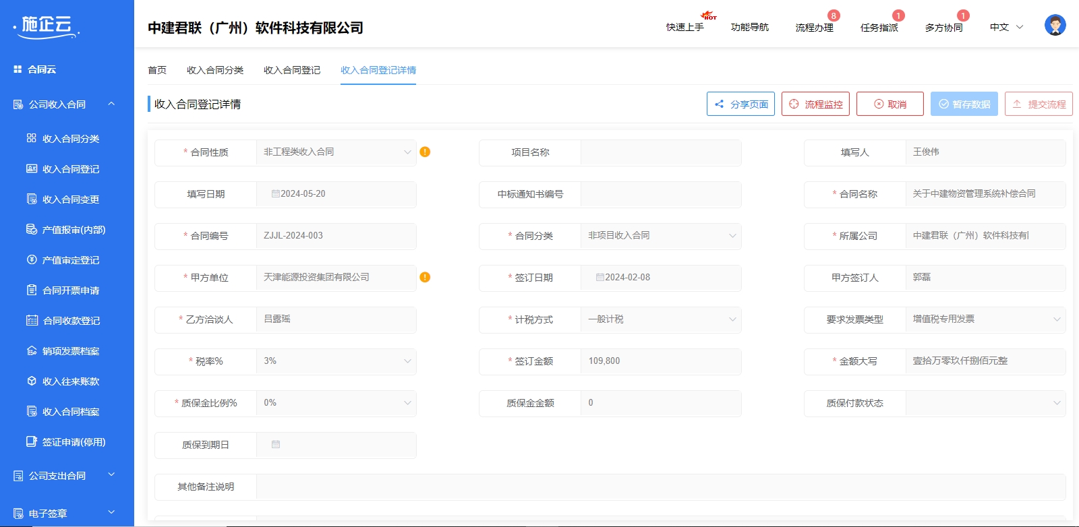Switch to the 首页 tab
Screen dimensions: 1079x527
click(x=157, y=70)
